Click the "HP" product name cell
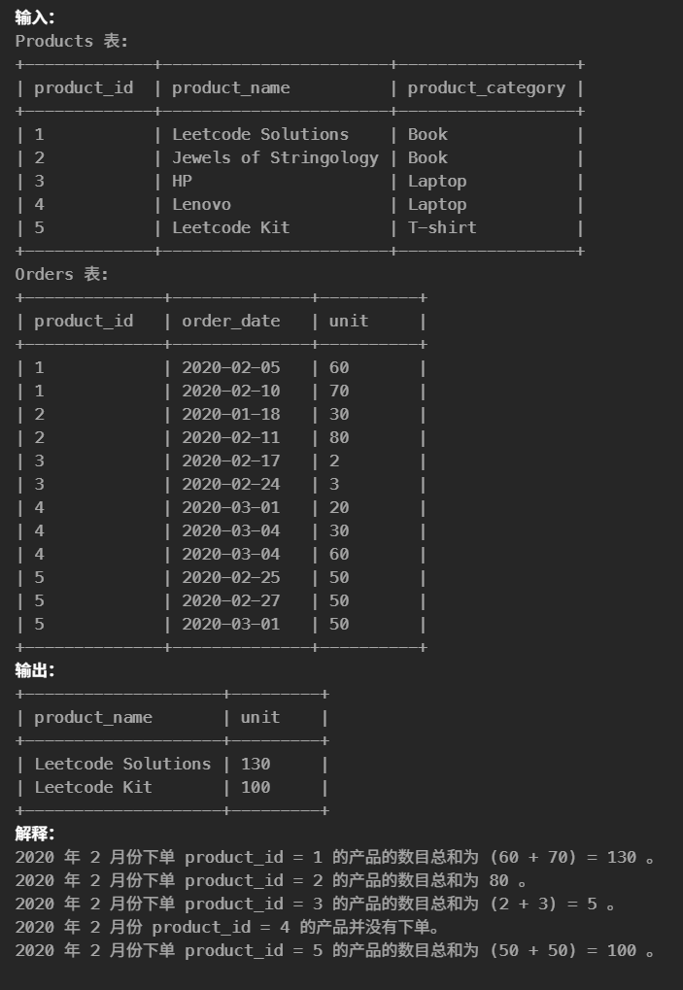 coord(183,181)
